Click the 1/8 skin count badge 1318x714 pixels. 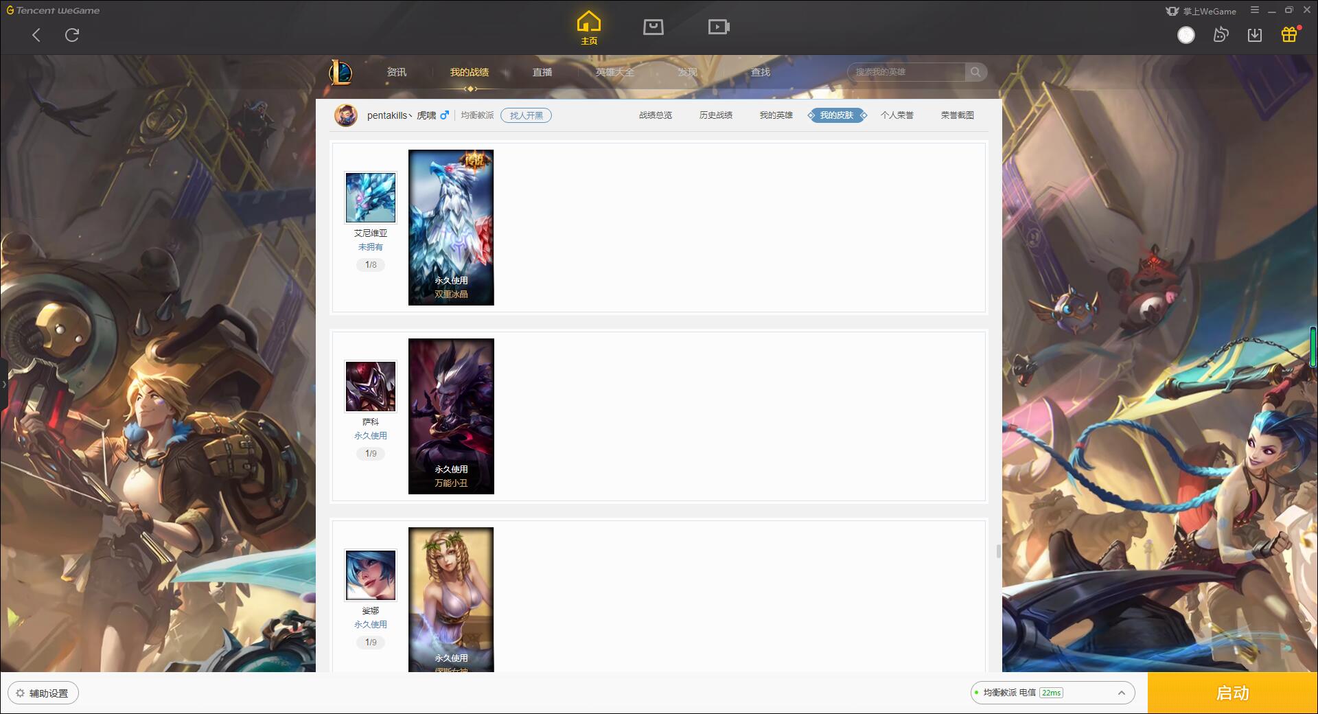(x=371, y=265)
